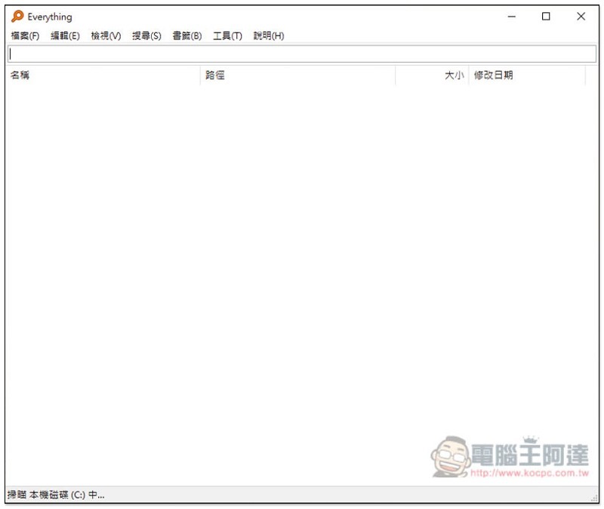Open the 檢視(V) menu
The width and height of the screenshot is (604, 509).
click(x=106, y=35)
